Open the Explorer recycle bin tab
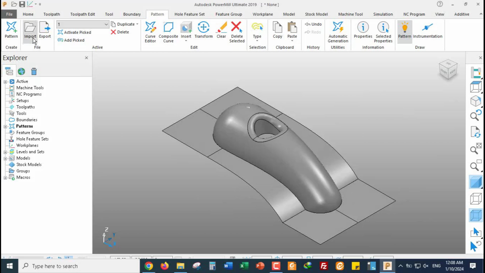This screenshot has height=273, width=485. coord(34,72)
